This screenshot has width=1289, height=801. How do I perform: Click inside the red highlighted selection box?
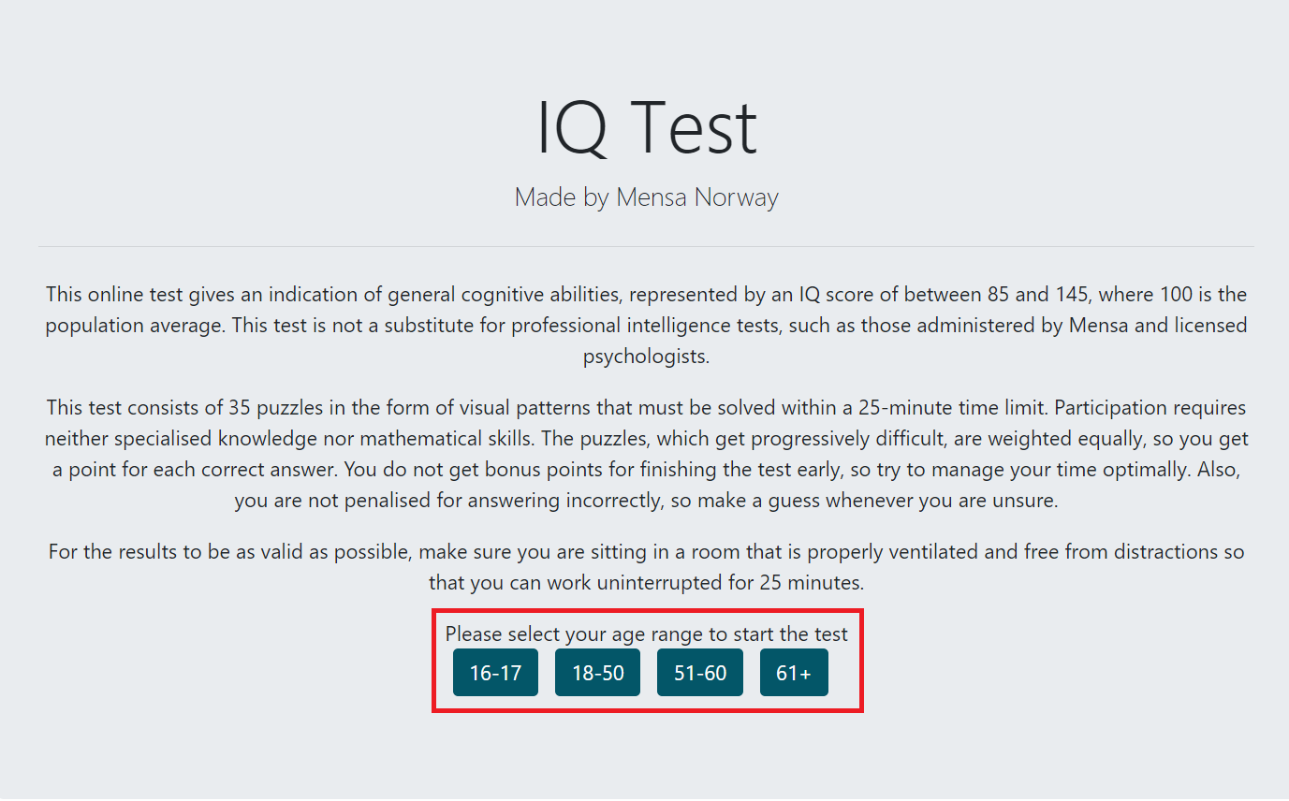coord(646,661)
